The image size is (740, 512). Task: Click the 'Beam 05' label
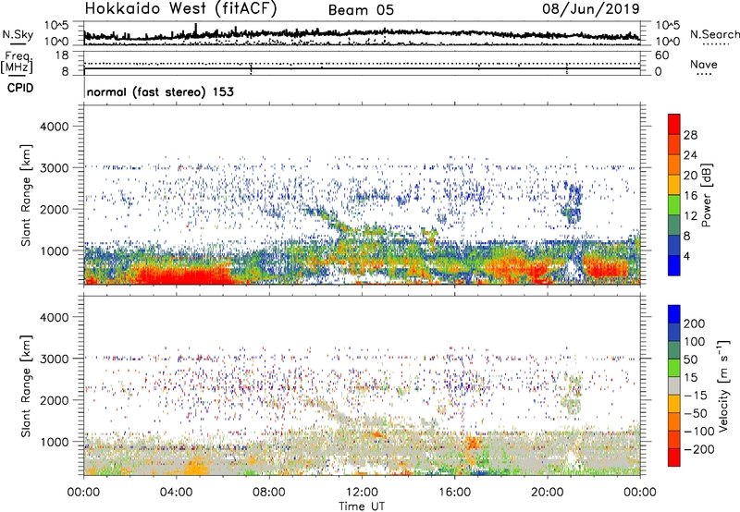tap(361, 10)
